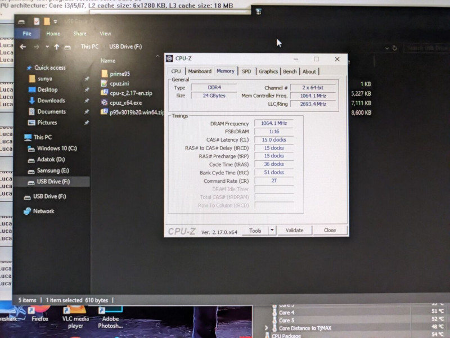Click This PC in the address bar
The height and width of the screenshot is (338, 450).
pyautogui.click(x=89, y=47)
